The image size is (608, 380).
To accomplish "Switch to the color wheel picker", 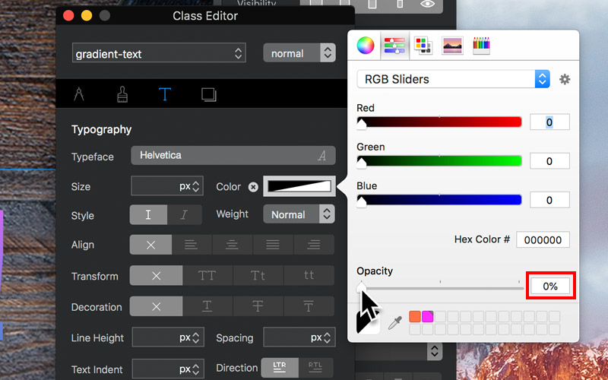I will [x=366, y=46].
